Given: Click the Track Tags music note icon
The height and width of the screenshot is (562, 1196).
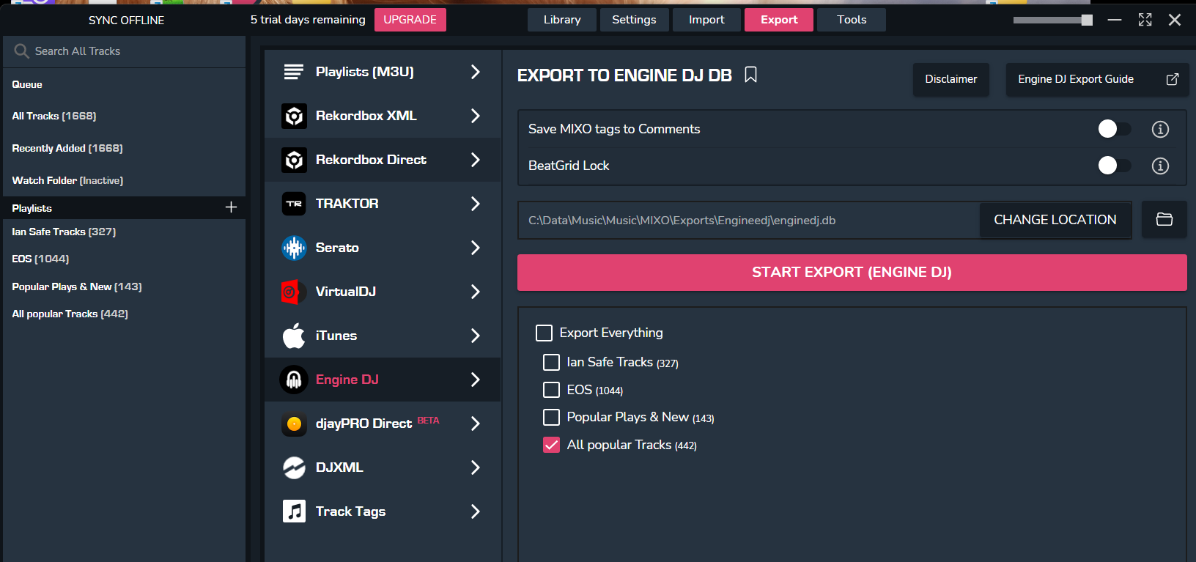Looking at the screenshot, I should tap(294, 511).
